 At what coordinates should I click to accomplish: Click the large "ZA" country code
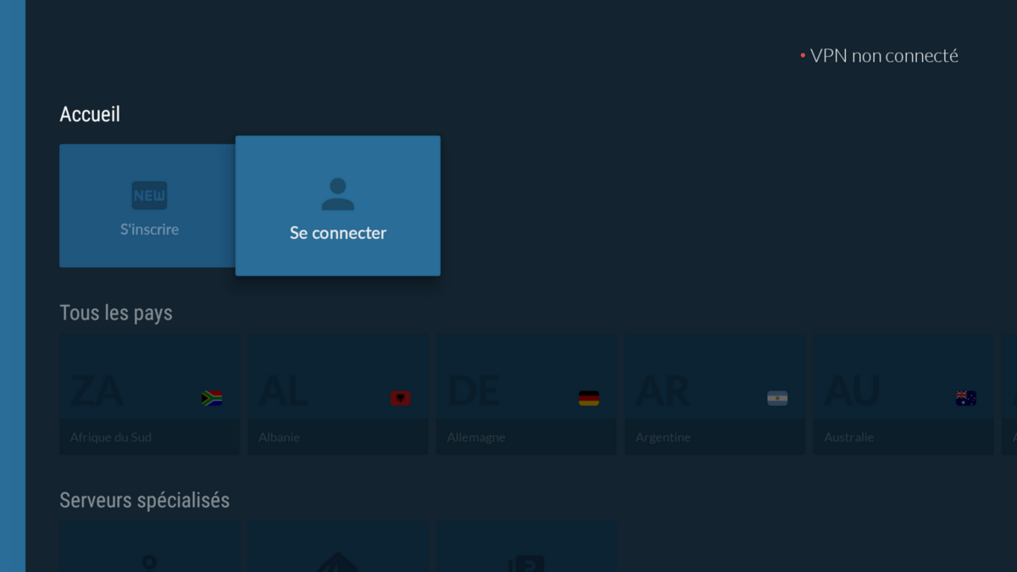pyautogui.click(x=97, y=391)
